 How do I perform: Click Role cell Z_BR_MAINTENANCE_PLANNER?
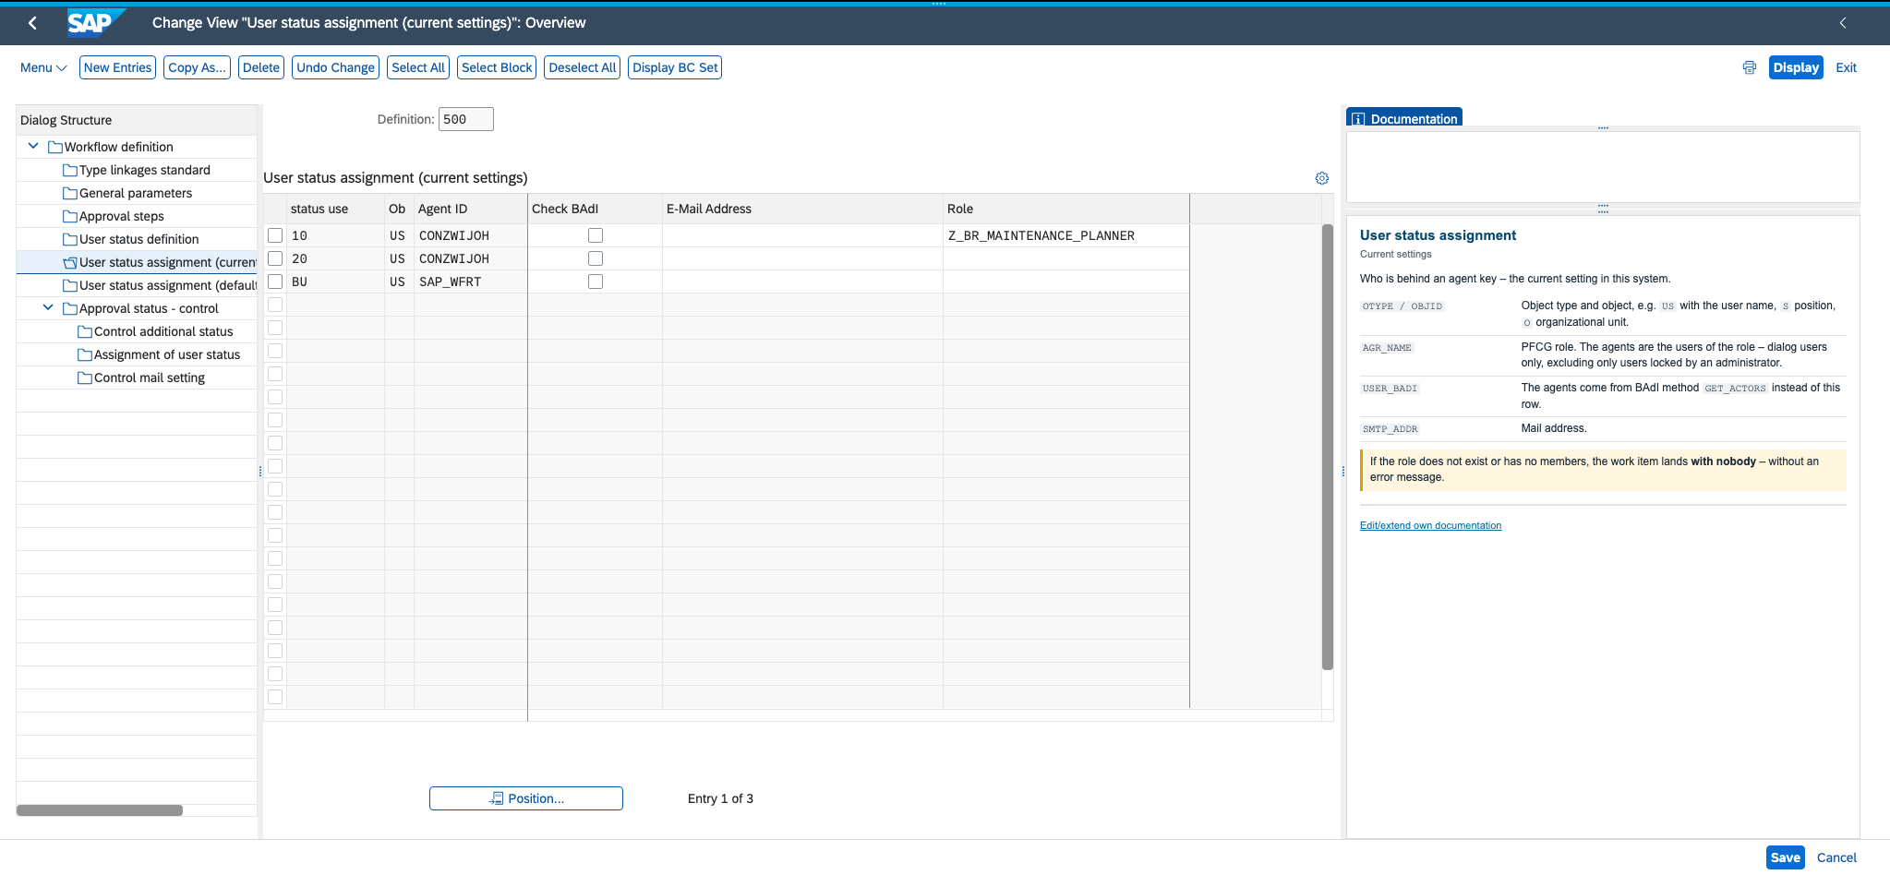(1066, 235)
